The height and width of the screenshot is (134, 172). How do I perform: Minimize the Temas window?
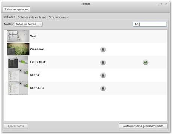pos(157,4)
